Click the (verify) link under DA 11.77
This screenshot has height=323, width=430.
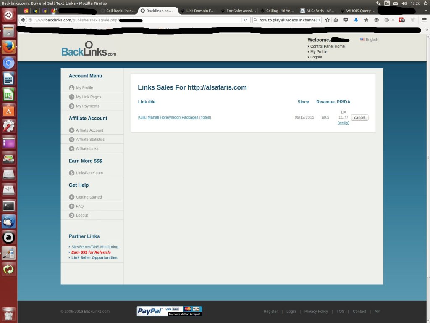coord(343,123)
